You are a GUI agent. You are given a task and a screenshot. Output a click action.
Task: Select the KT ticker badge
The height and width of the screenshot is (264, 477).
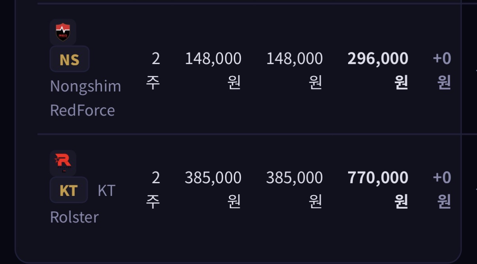69,190
